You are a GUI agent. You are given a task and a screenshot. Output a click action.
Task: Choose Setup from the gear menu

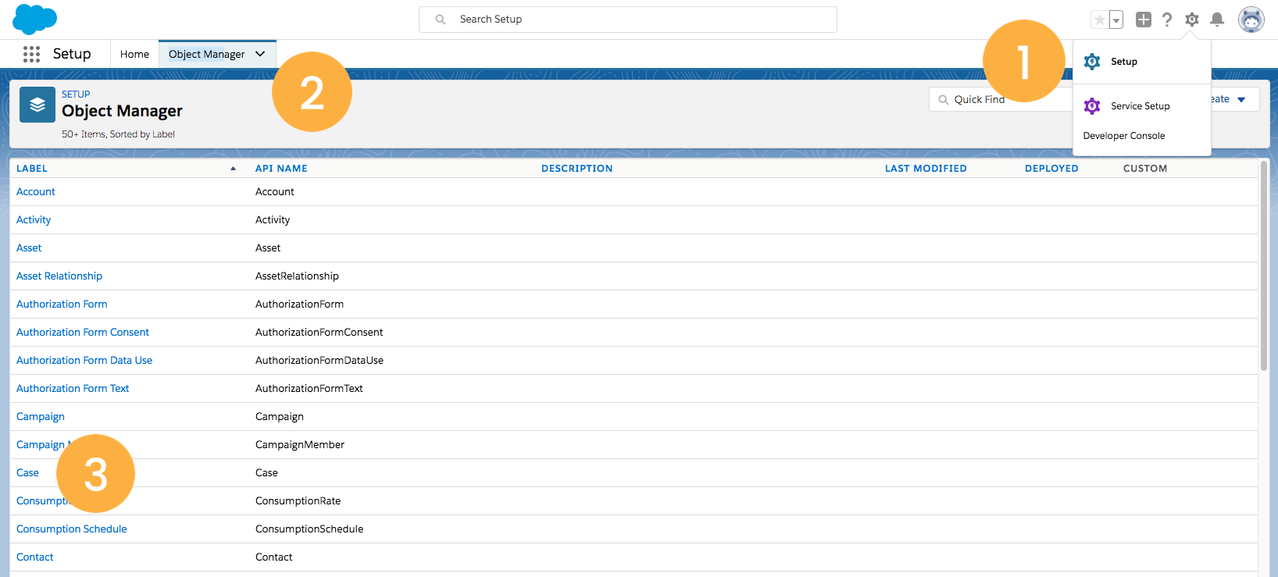1124,62
